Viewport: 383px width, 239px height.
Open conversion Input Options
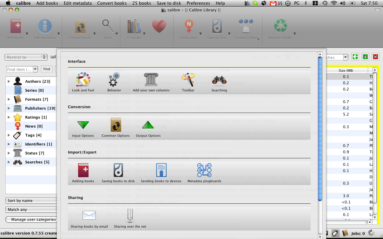tap(83, 128)
